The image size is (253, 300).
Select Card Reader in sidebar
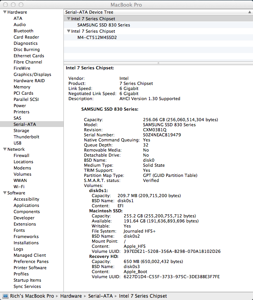pyautogui.click(x=26, y=37)
